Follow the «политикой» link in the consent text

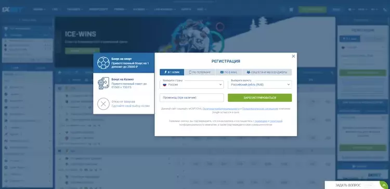pos(276,121)
